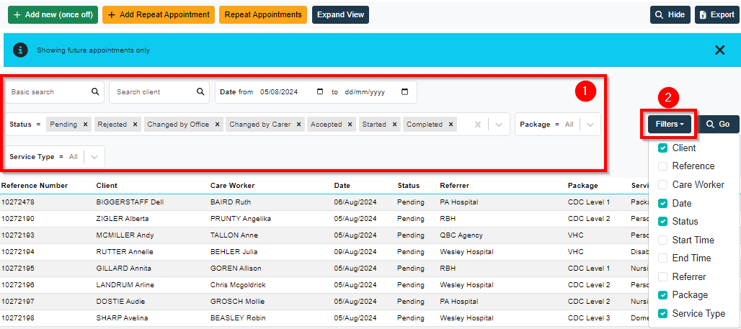Expand the Service Type dropdown
741x329 pixels.
(94, 157)
